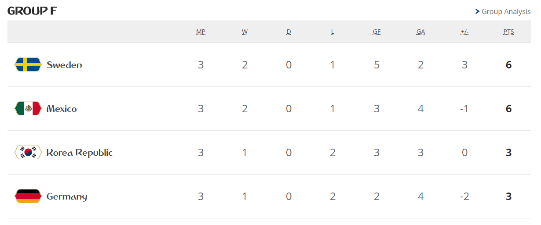Click the MP column header
Image resolution: width=541 pixels, height=225 pixels.
coord(201,32)
